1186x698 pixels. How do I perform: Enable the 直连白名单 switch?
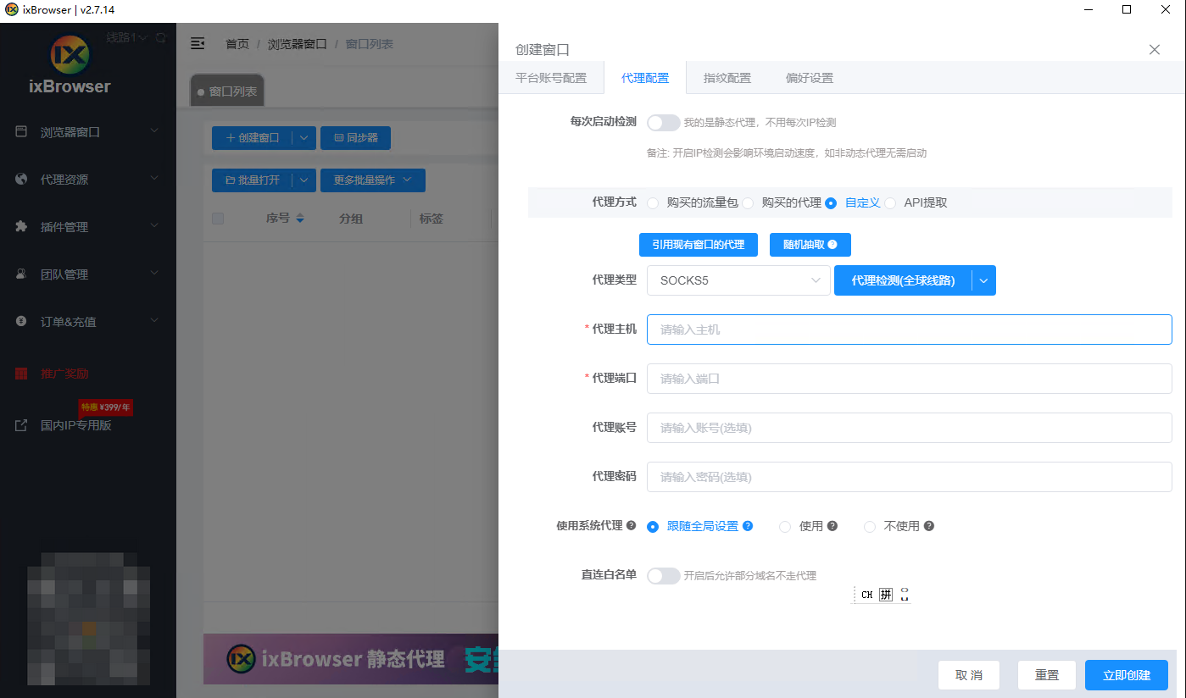point(663,576)
